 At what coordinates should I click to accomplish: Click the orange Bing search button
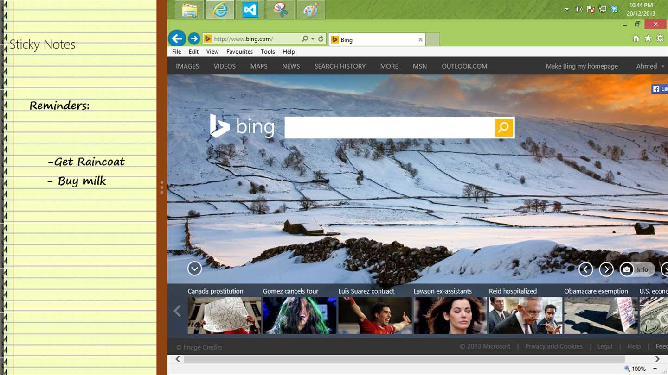click(x=504, y=127)
